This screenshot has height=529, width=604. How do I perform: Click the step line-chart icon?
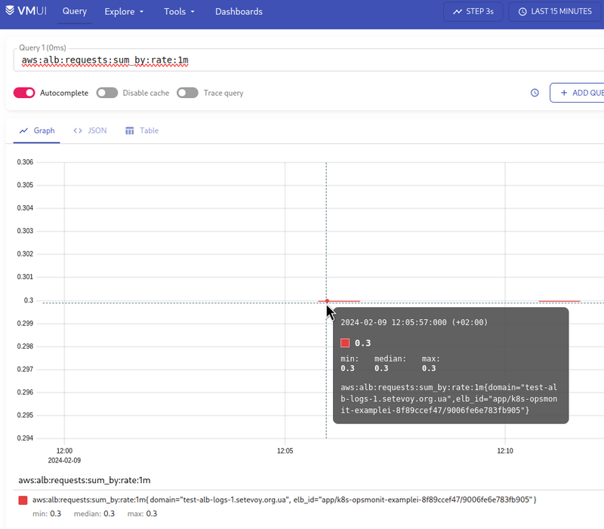[458, 11]
